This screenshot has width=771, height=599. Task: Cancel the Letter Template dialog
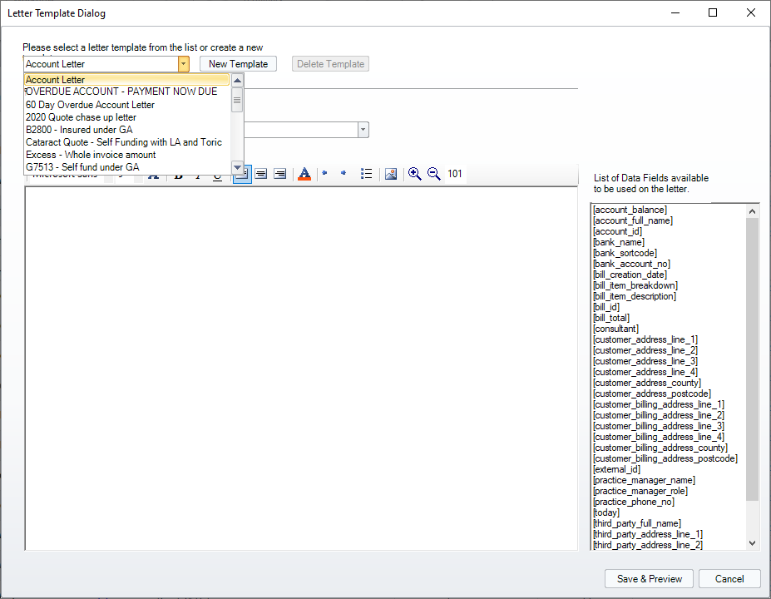click(729, 579)
